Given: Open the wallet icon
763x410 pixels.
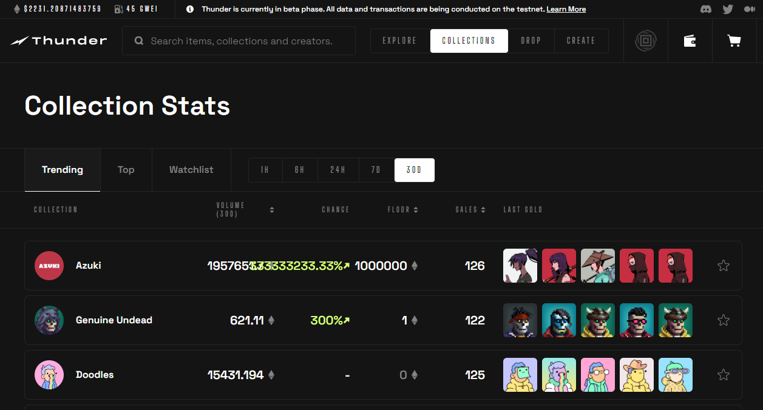Looking at the screenshot, I should [x=690, y=41].
